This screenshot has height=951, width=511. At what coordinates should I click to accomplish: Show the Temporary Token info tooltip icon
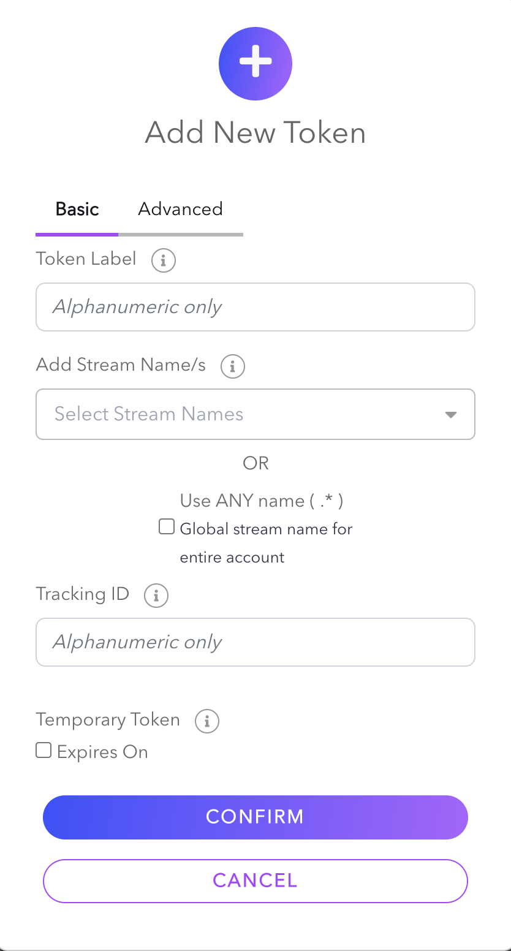[x=207, y=721]
